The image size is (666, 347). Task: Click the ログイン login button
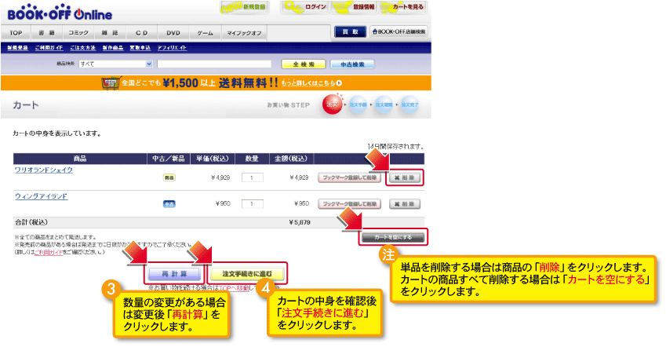pyautogui.click(x=306, y=7)
